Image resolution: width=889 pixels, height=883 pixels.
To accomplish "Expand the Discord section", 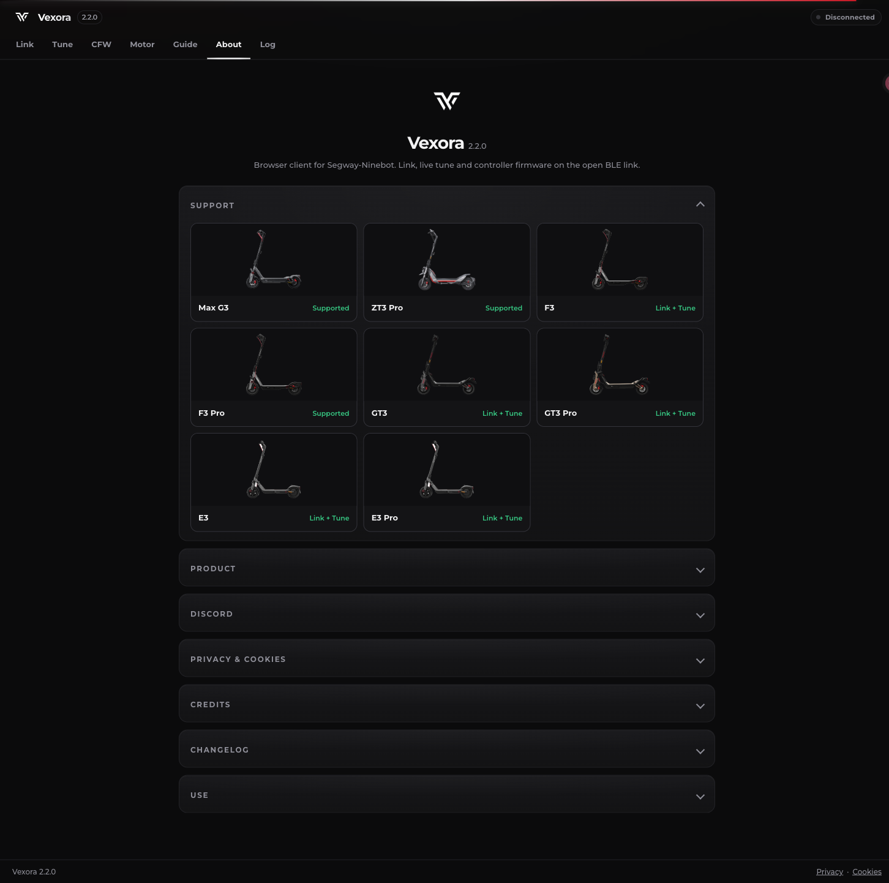I will coord(447,614).
